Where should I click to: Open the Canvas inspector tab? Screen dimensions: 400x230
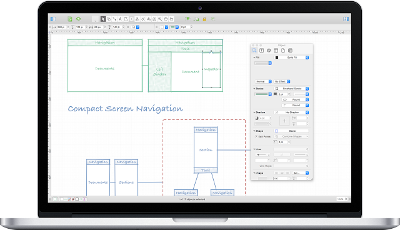276,51
